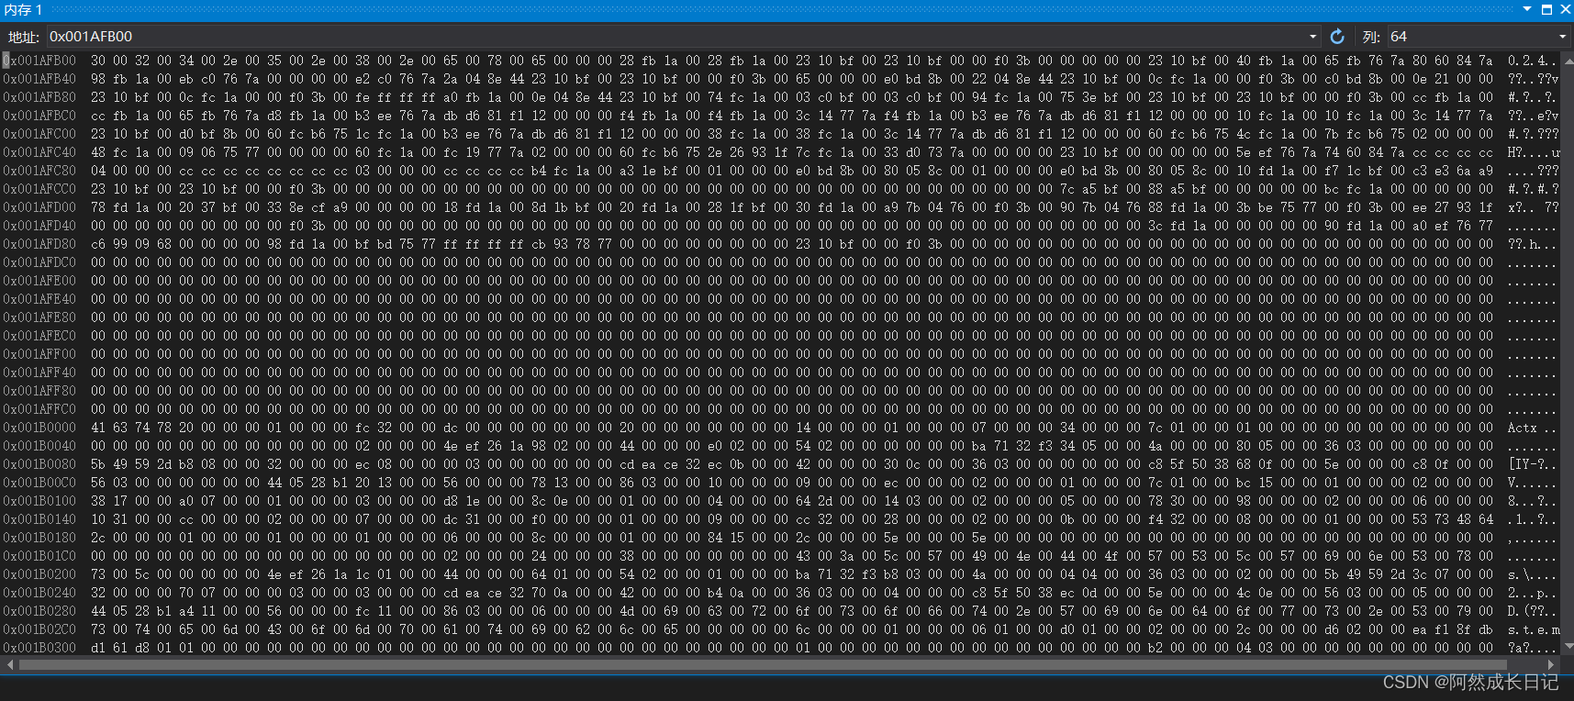Click the ASCII text 'Actx' in the right column
The image size is (1574, 701).
coord(1522,428)
